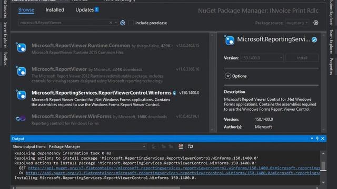Open the OK nuget.org URL link
This screenshot has width=337, height=189.
tap(173, 173)
